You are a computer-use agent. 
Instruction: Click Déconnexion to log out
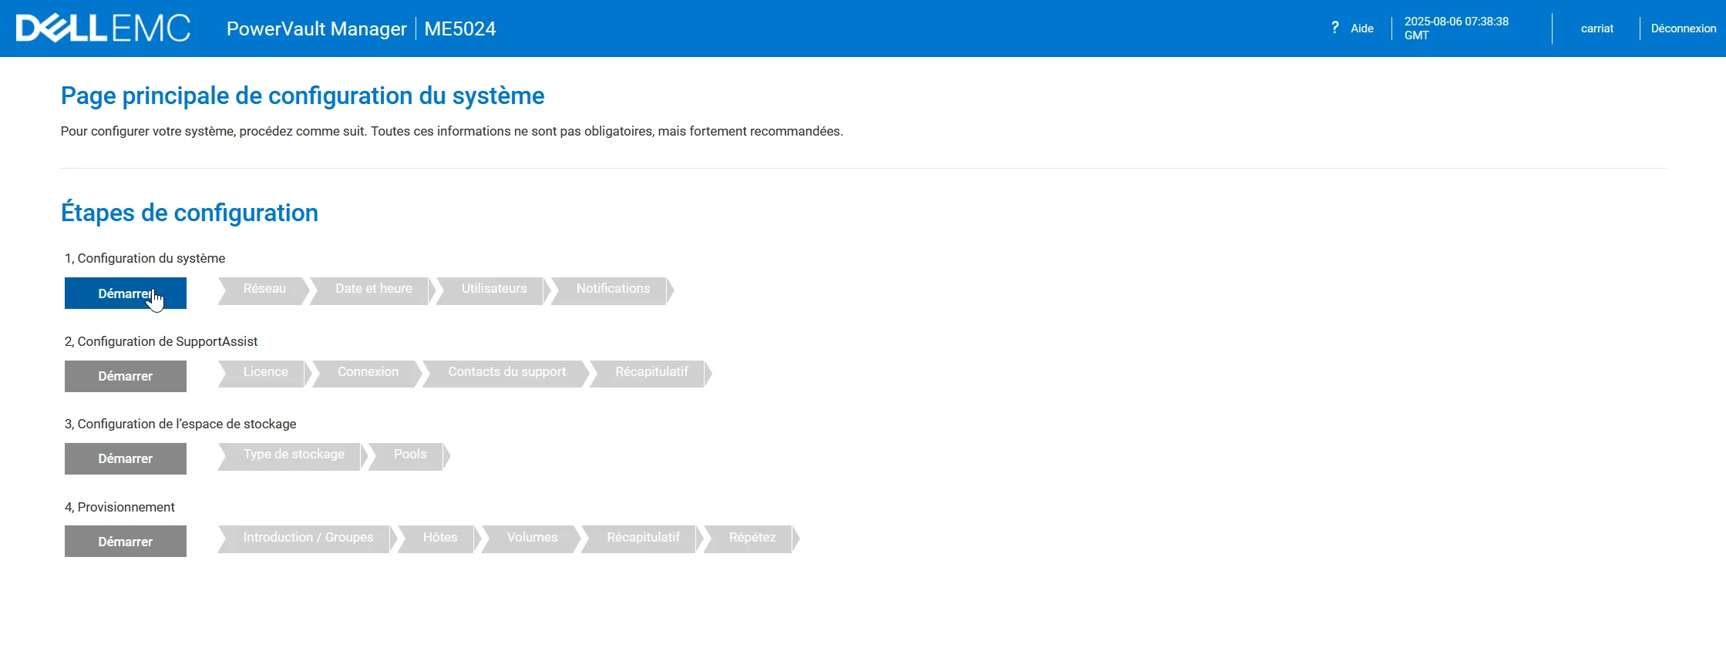click(1683, 29)
